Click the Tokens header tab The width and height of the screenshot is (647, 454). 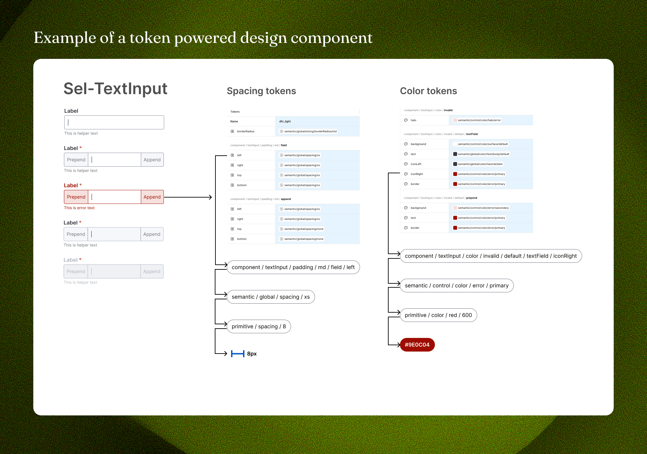pos(235,112)
